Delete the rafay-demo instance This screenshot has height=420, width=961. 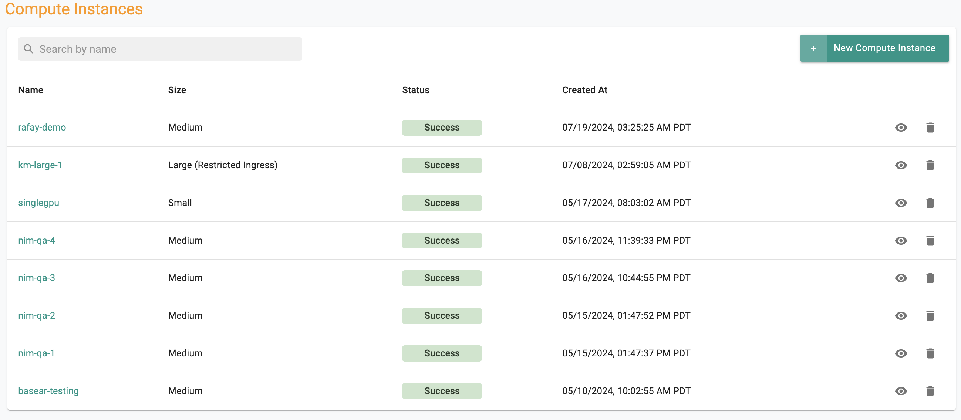tap(930, 128)
